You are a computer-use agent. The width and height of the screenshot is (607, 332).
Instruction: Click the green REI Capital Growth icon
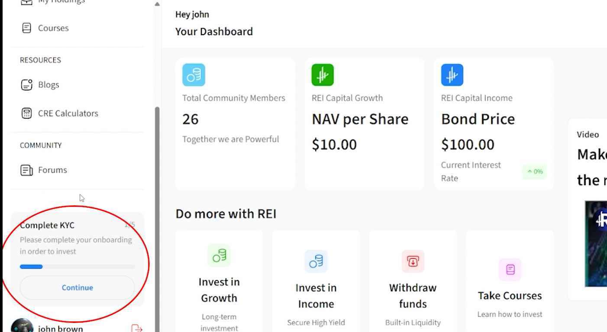click(x=323, y=75)
